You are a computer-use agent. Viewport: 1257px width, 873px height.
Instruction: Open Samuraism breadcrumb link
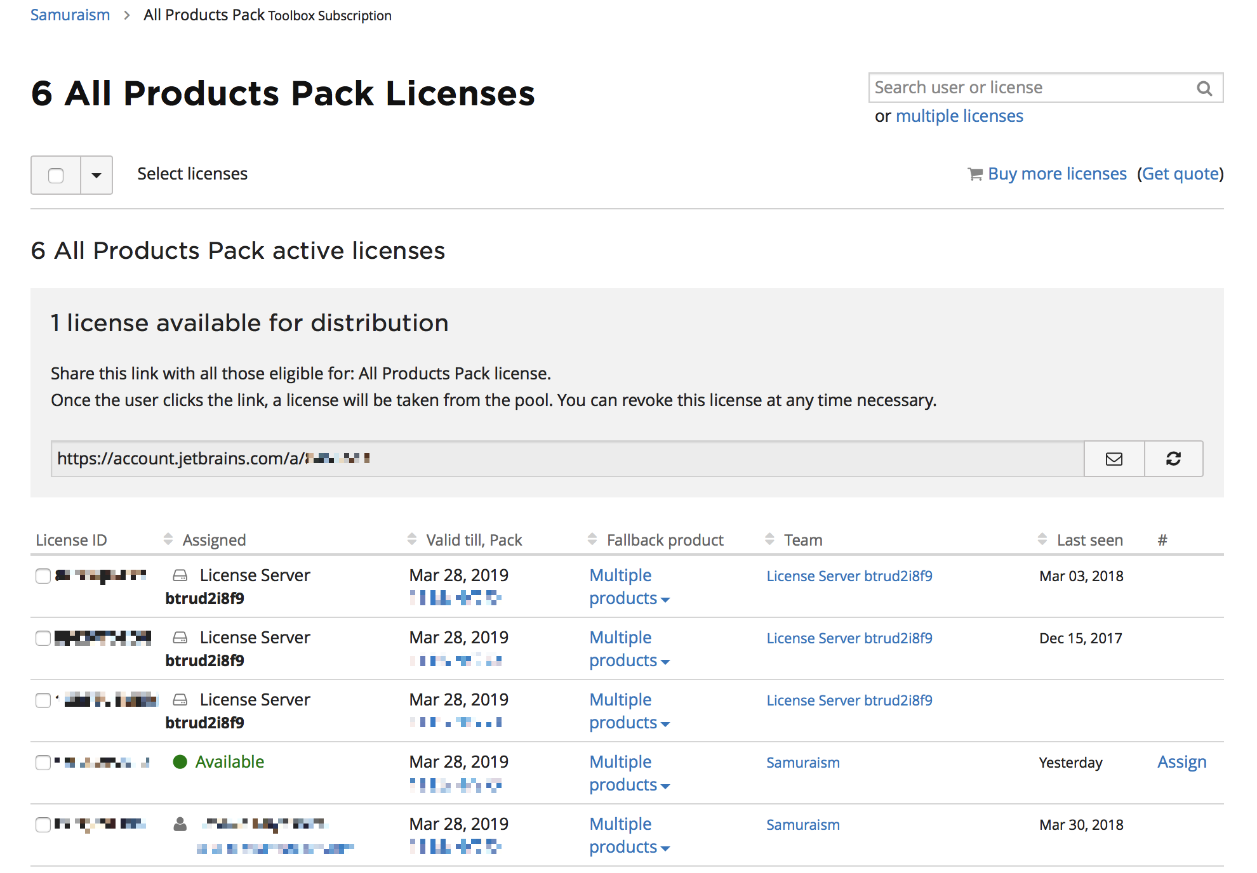point(70,15)
